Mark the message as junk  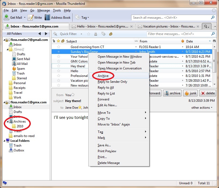coord(190,93)
